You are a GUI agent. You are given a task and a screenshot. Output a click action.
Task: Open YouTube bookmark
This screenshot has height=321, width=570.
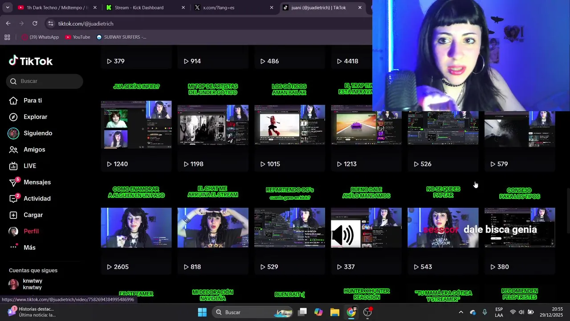pyautogui.click(x=77, y=37)
